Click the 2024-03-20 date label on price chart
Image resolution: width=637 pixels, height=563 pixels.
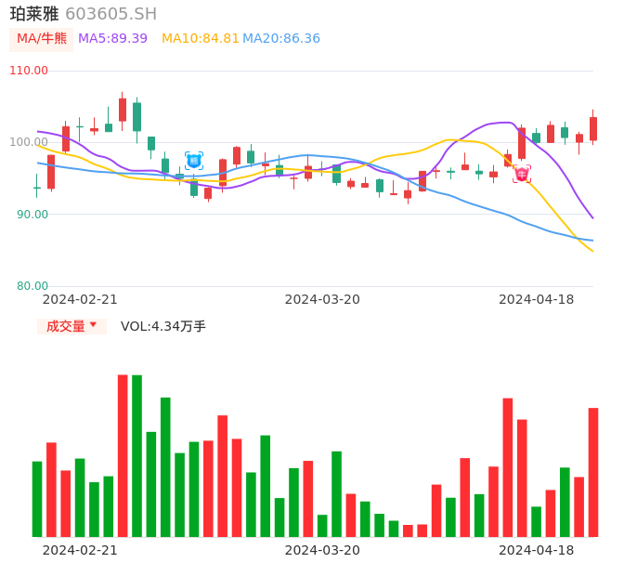(322, 299)
